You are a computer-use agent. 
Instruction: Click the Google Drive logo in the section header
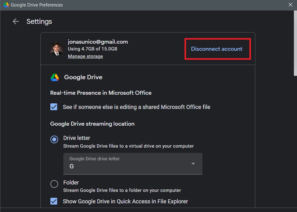(55, 77)
